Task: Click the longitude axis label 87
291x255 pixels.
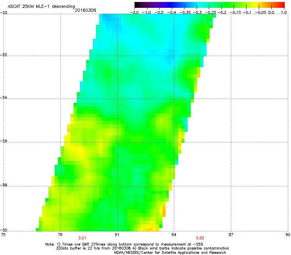Action: (x=231, y=235)
